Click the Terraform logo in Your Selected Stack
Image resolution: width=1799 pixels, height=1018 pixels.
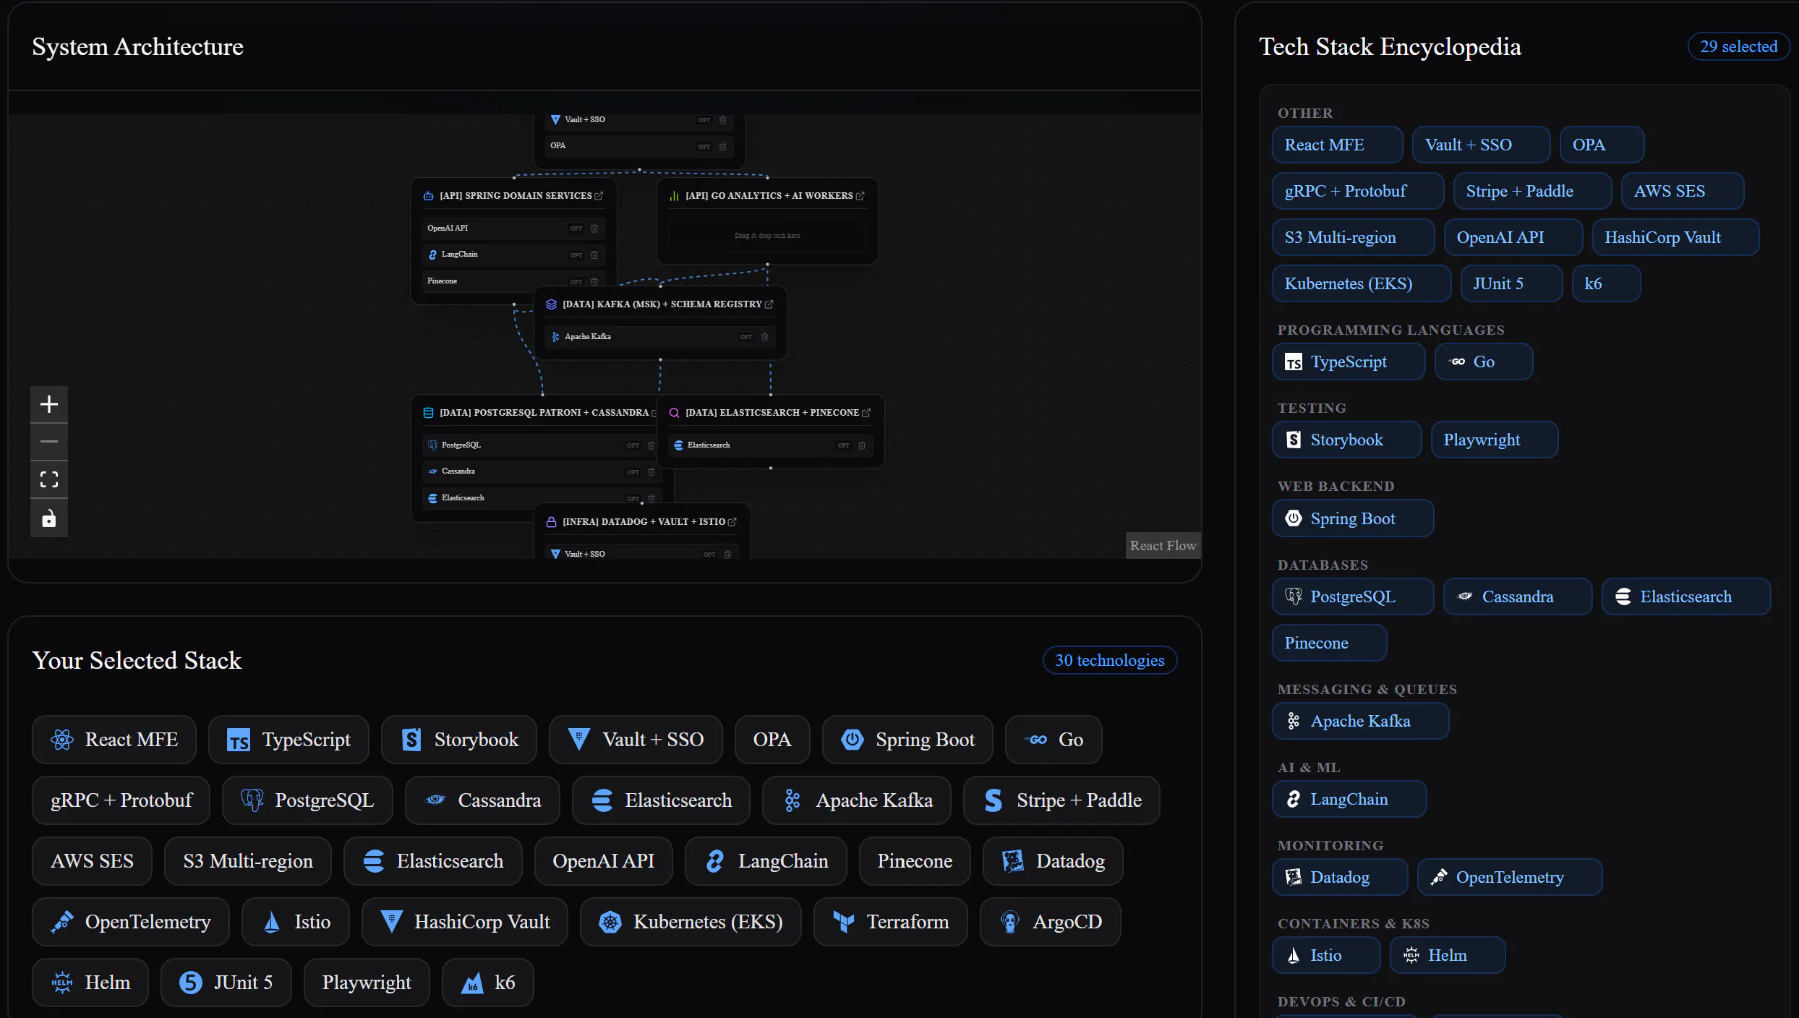click(844, 922)
